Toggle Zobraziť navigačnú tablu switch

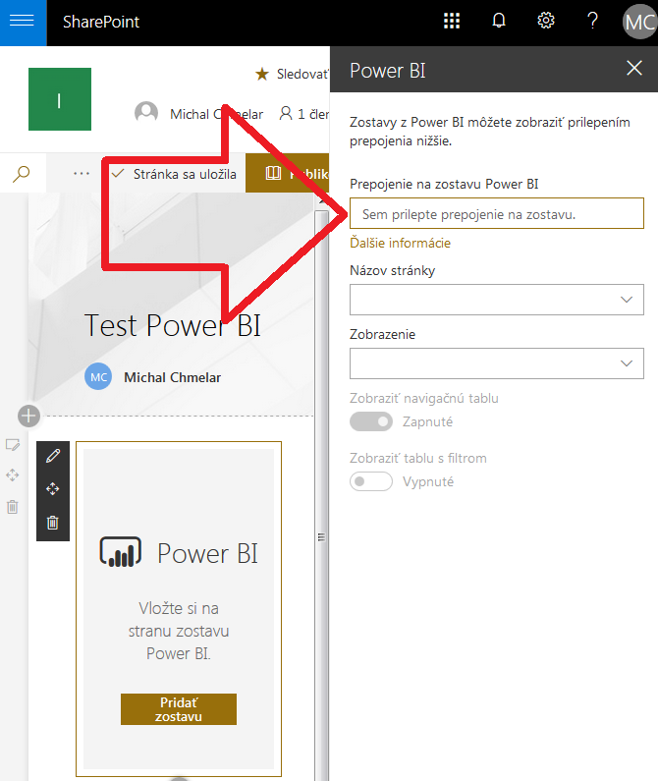(x=371, y=421)
